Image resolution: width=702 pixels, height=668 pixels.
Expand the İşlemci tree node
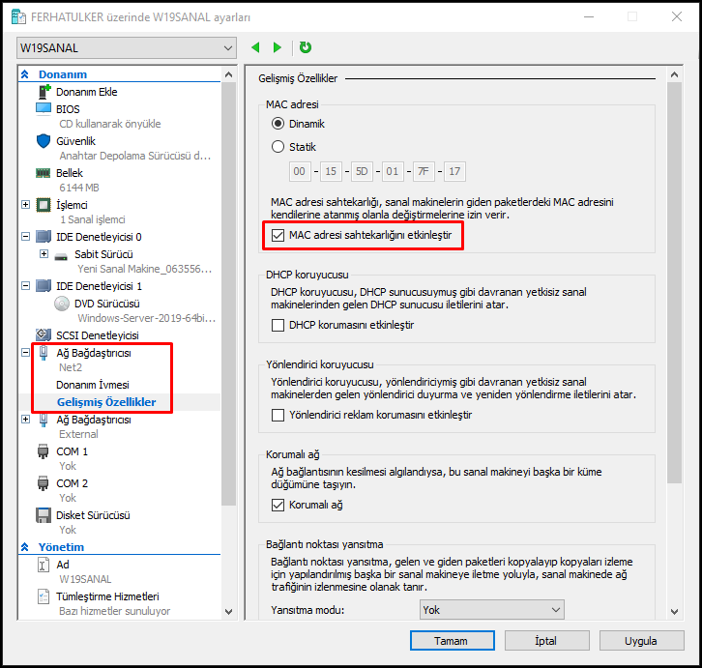pos(26,205)
